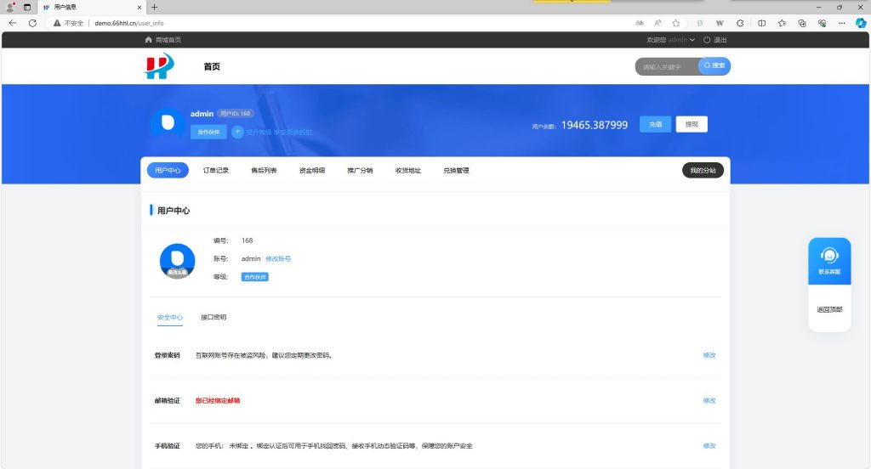Image resolution: width=871 pixels, height=469 pixels.
Task: Switch to the 资金明细 tab
Action: [x=312, y=171]
